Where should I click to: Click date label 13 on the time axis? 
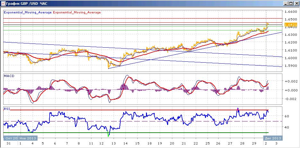[x=113, y=144]
